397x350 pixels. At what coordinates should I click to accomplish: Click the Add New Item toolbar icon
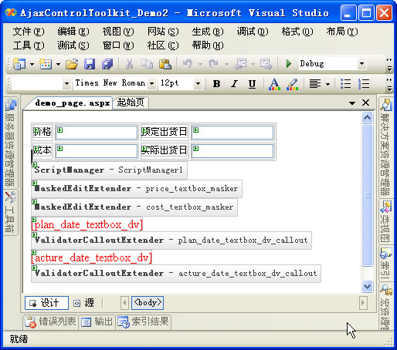[x=46, y=64]
